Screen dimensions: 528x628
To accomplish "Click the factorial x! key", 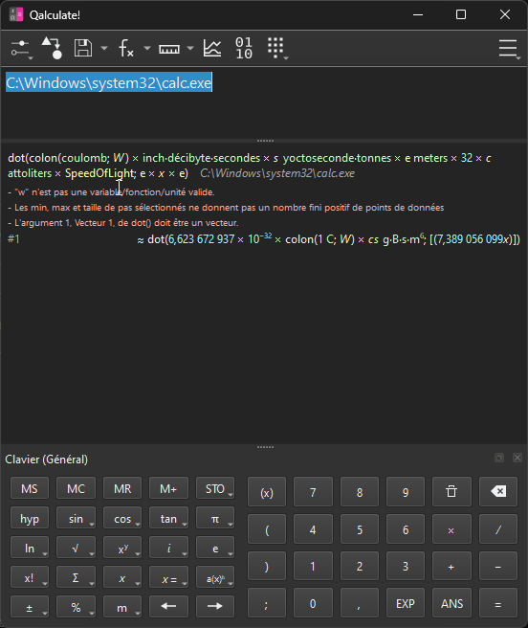I will pyautogui.click(x=30, y=577).
